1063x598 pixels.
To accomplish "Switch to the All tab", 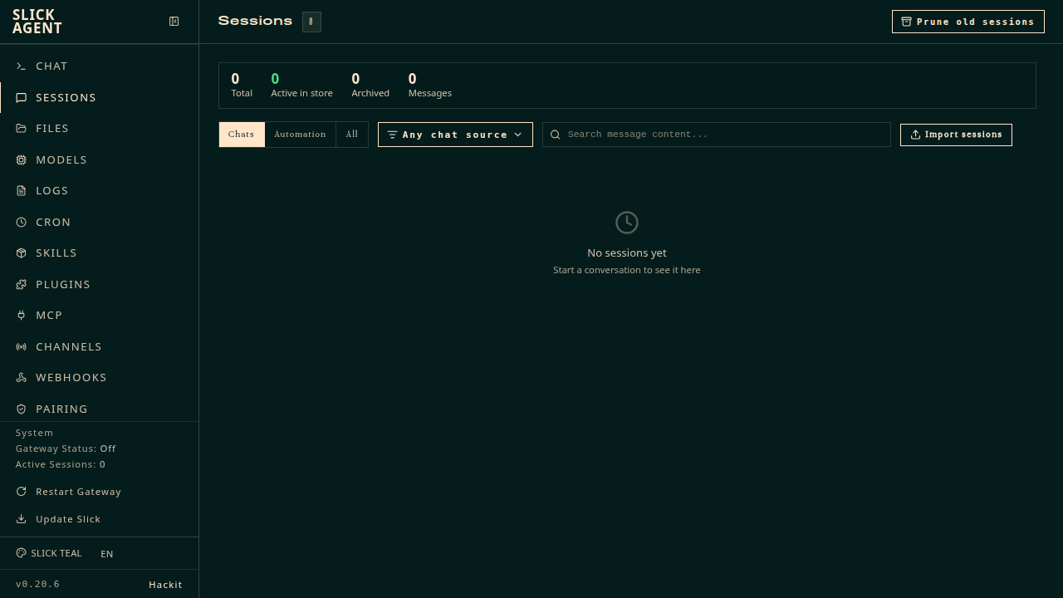I will coord(352,135).
